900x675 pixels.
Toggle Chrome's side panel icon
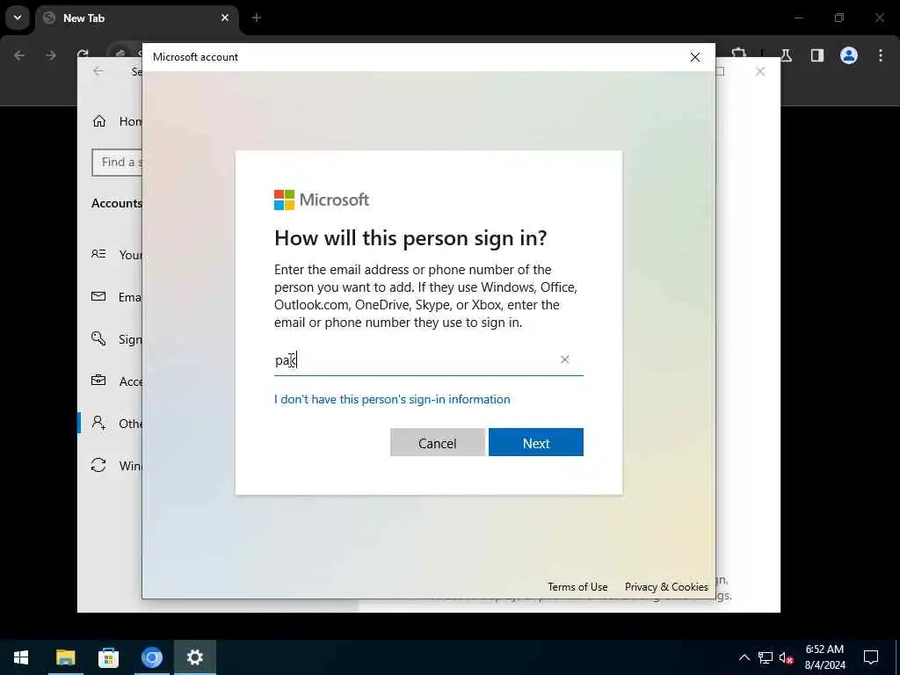pos(817,55)
